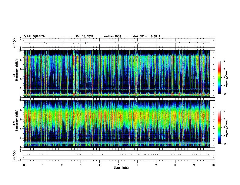Click time axis tick label "1"
The image size is (240, 185).
(43, 165)
